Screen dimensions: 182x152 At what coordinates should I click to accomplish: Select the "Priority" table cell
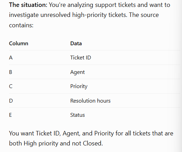(79, 86)
